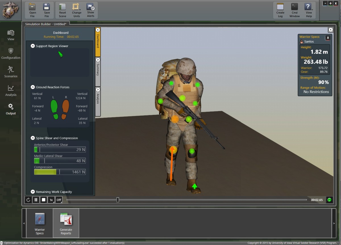Show Alerts with the flag icon
Screen dimensions: 341x245
pyautogui.click(x=90, y=10)
